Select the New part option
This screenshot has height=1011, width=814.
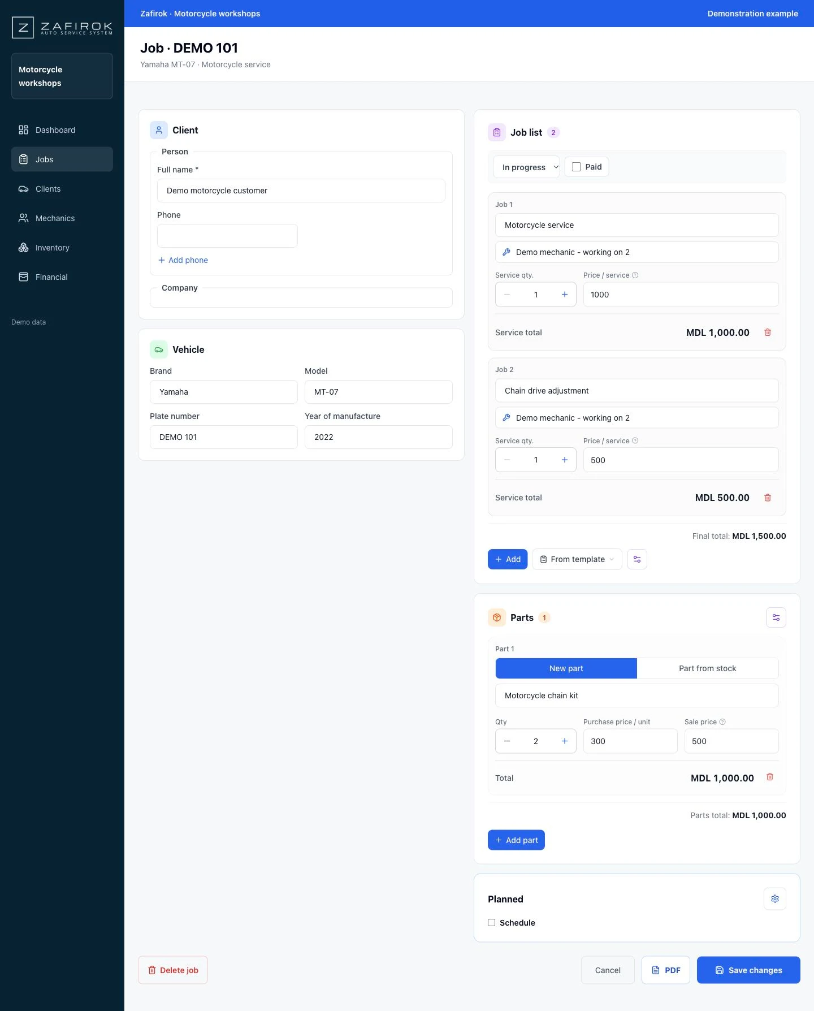(566, 668)
